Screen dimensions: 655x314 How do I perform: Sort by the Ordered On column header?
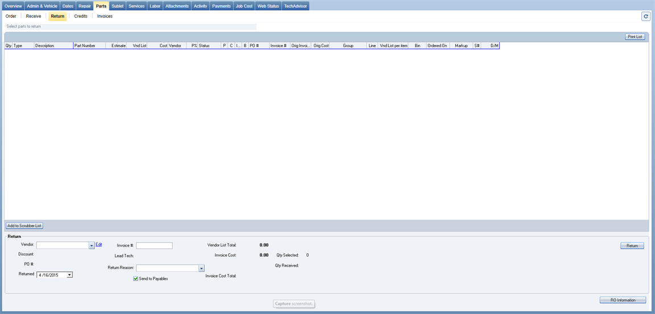tap(437, 45)
